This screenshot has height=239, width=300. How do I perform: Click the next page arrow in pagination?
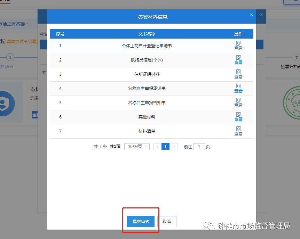[174, 146]
